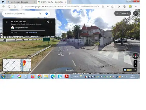This screenshot has height=110, width=146.
Task: Close the 9400 Av. Gral. Paz tab
Action: (x=65, y=2)
